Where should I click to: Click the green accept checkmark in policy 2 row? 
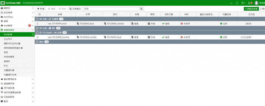pyautogui.click(x=163, y=24)
